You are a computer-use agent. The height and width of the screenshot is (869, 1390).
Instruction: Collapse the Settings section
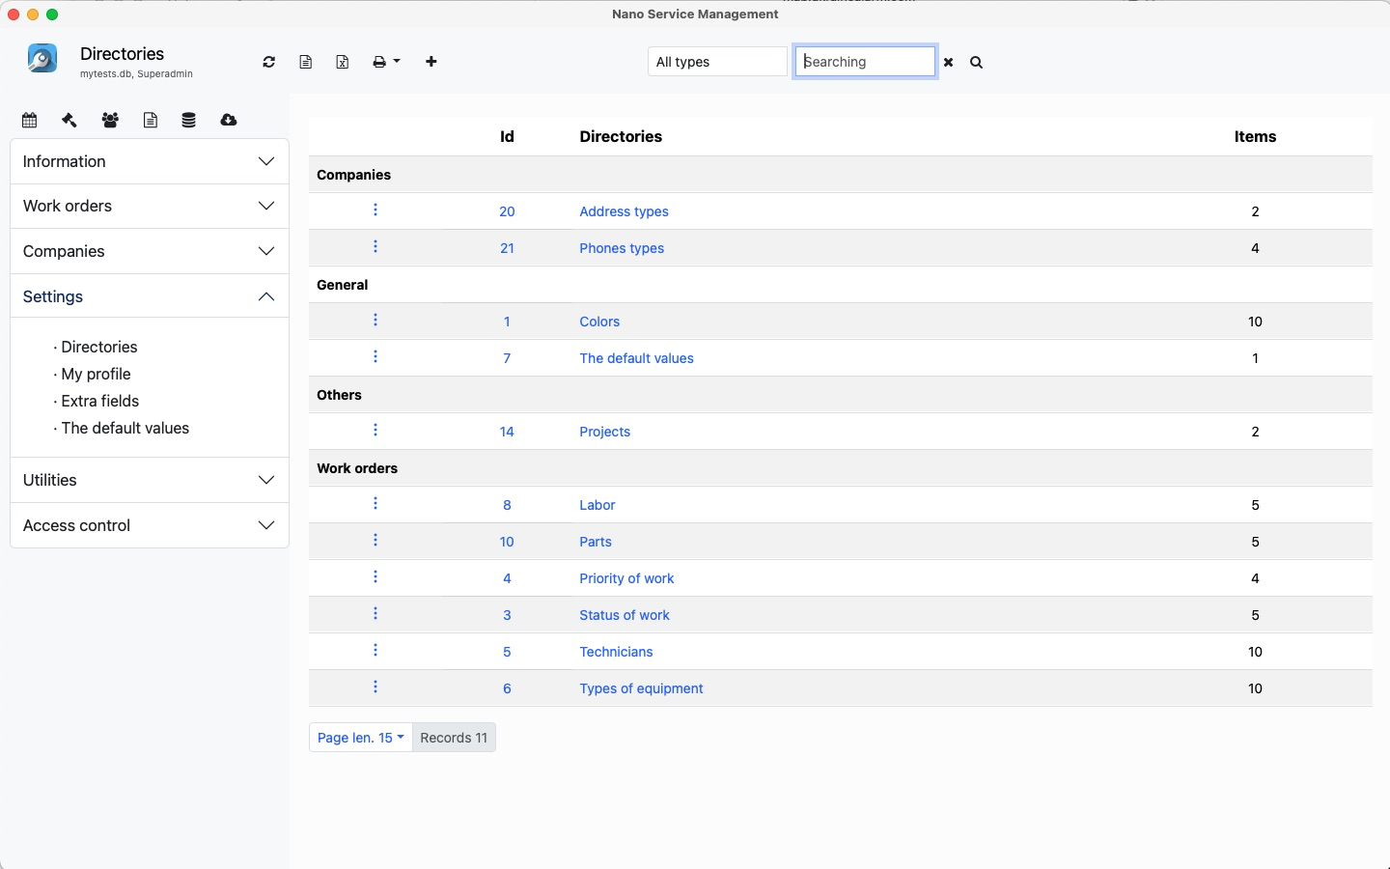click(x=150, y=296)
